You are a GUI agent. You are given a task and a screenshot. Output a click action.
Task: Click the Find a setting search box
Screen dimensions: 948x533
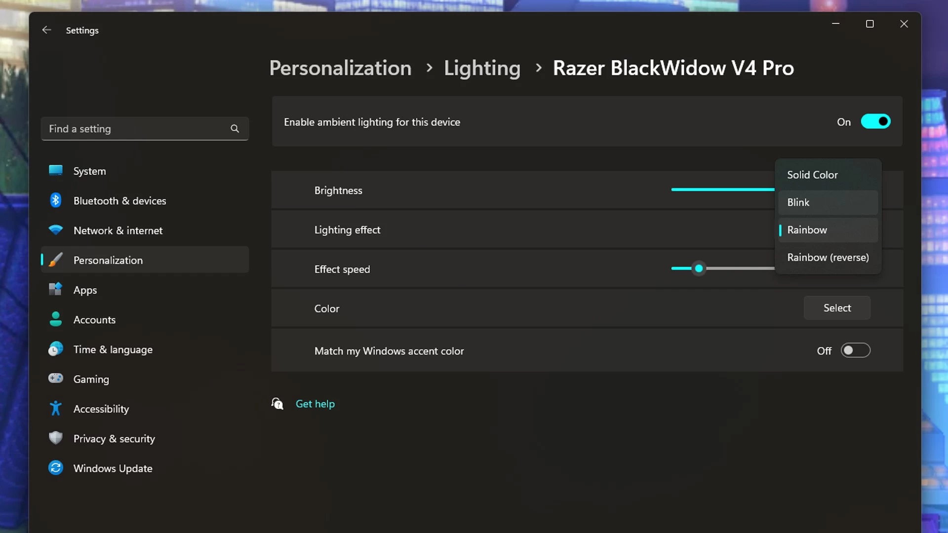click(x=136, y=129)
